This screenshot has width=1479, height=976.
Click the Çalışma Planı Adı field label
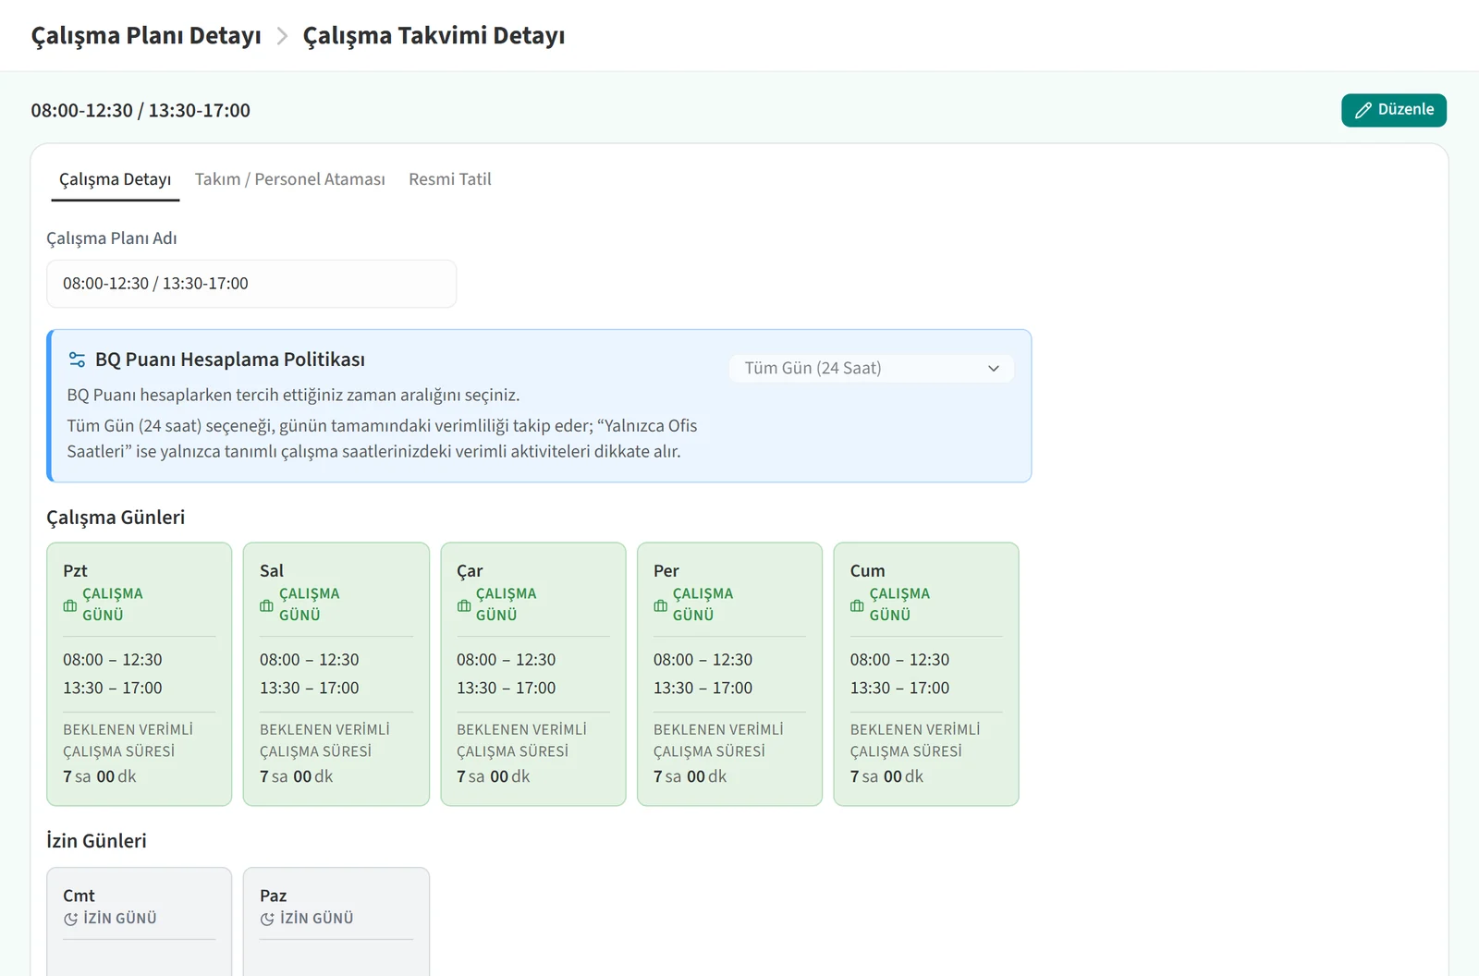[x=112, y=238]
